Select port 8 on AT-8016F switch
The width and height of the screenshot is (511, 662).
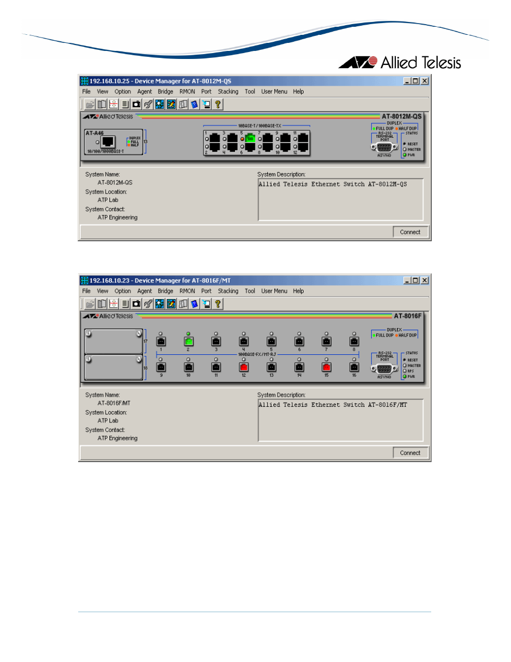[354, 341]
